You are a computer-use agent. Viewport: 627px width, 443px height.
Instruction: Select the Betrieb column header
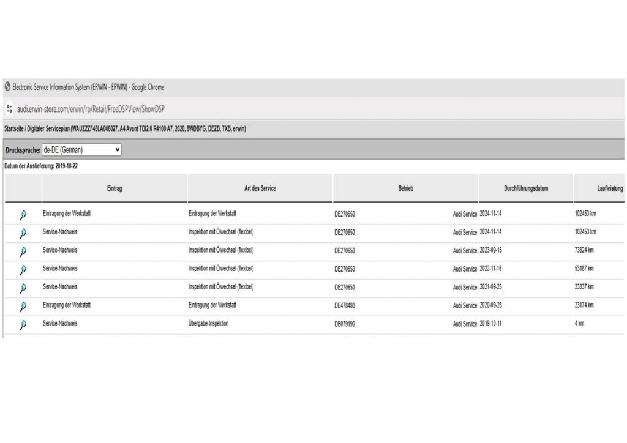point(405,188)
